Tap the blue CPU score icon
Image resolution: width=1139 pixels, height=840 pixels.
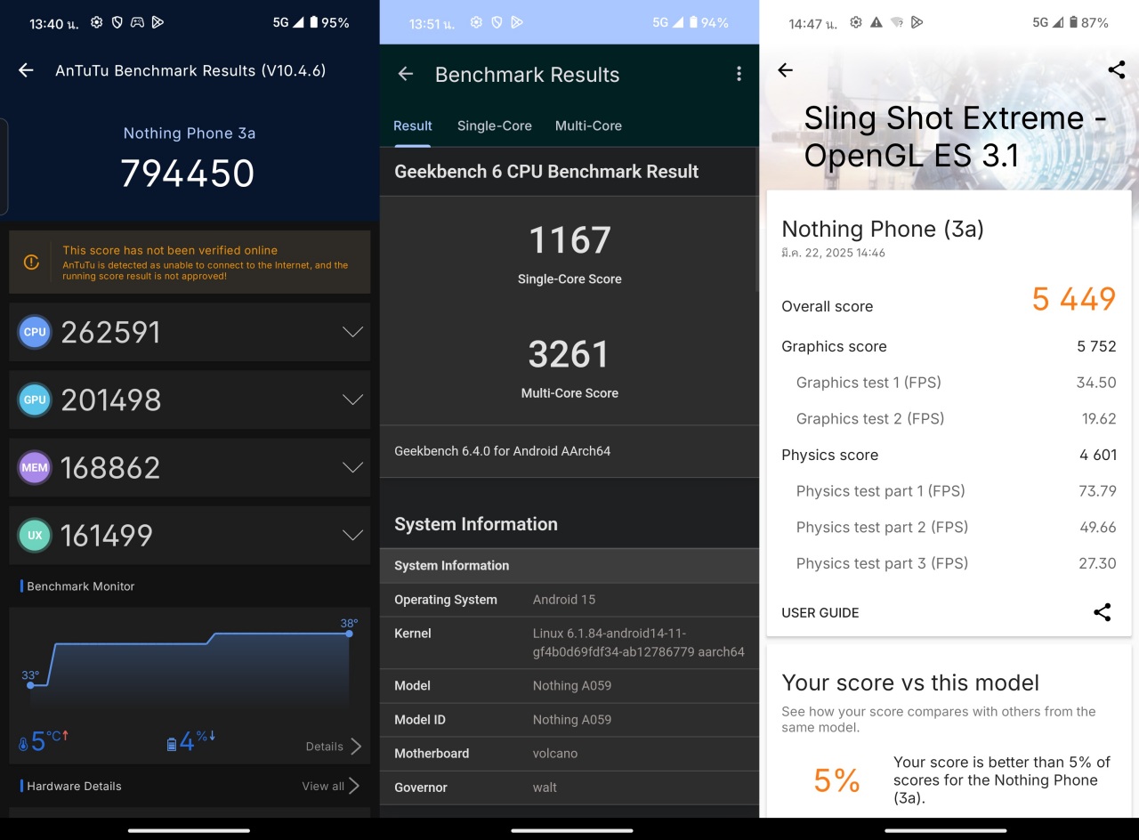[35, 332]
